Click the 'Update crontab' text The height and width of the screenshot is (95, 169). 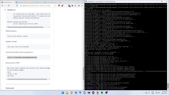11,42
